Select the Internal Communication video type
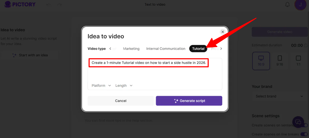Viewport: 309px width, 138px height. tap(166, 48)
